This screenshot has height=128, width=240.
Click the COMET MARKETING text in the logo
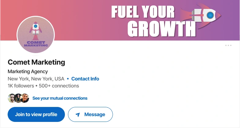(36, 44)
